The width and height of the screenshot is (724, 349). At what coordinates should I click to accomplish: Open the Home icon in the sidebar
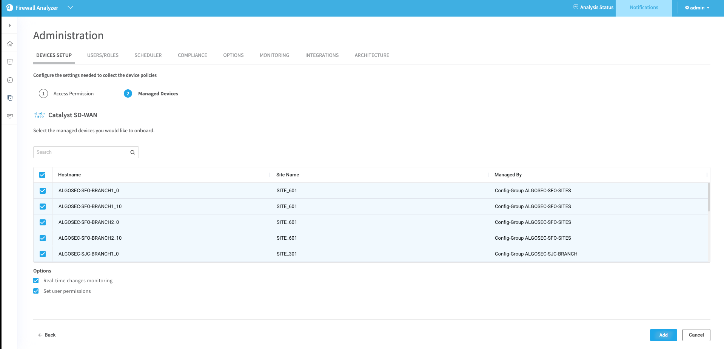pos(10,44)
